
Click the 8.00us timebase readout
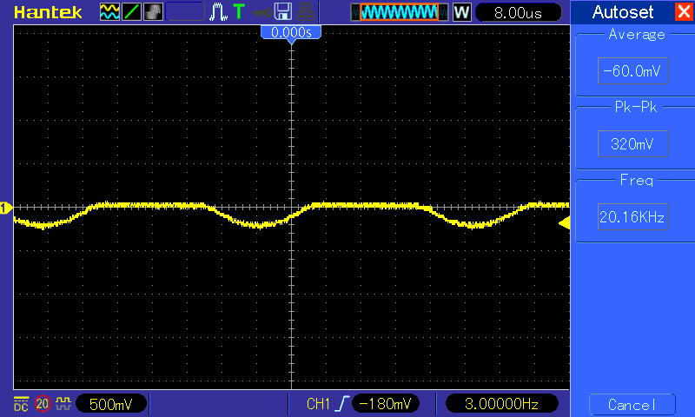(518, 13)
